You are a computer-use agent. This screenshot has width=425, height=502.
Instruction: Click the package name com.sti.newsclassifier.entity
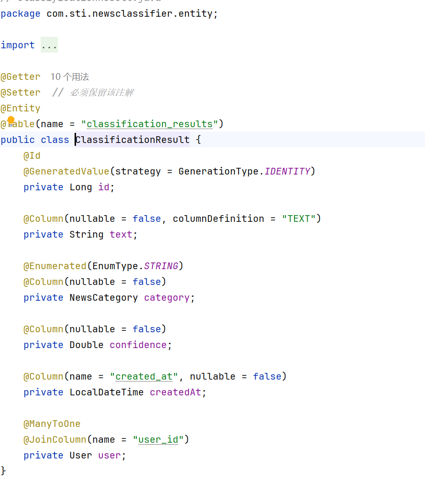point(130,13)
